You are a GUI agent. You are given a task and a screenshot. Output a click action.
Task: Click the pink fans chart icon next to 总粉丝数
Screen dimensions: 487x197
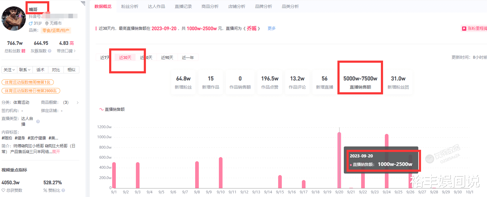click(23, 51)
